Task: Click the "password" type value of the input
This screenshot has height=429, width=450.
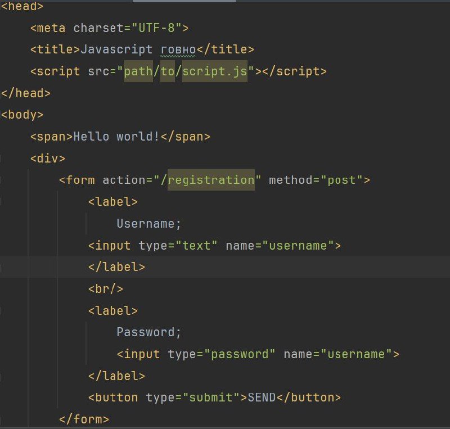Action: click(x=240, y=354)
